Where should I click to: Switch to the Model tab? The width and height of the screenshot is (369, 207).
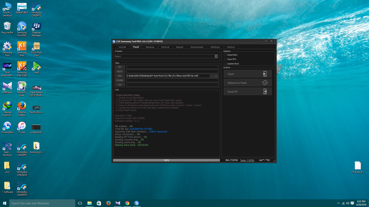click(122, 47)
